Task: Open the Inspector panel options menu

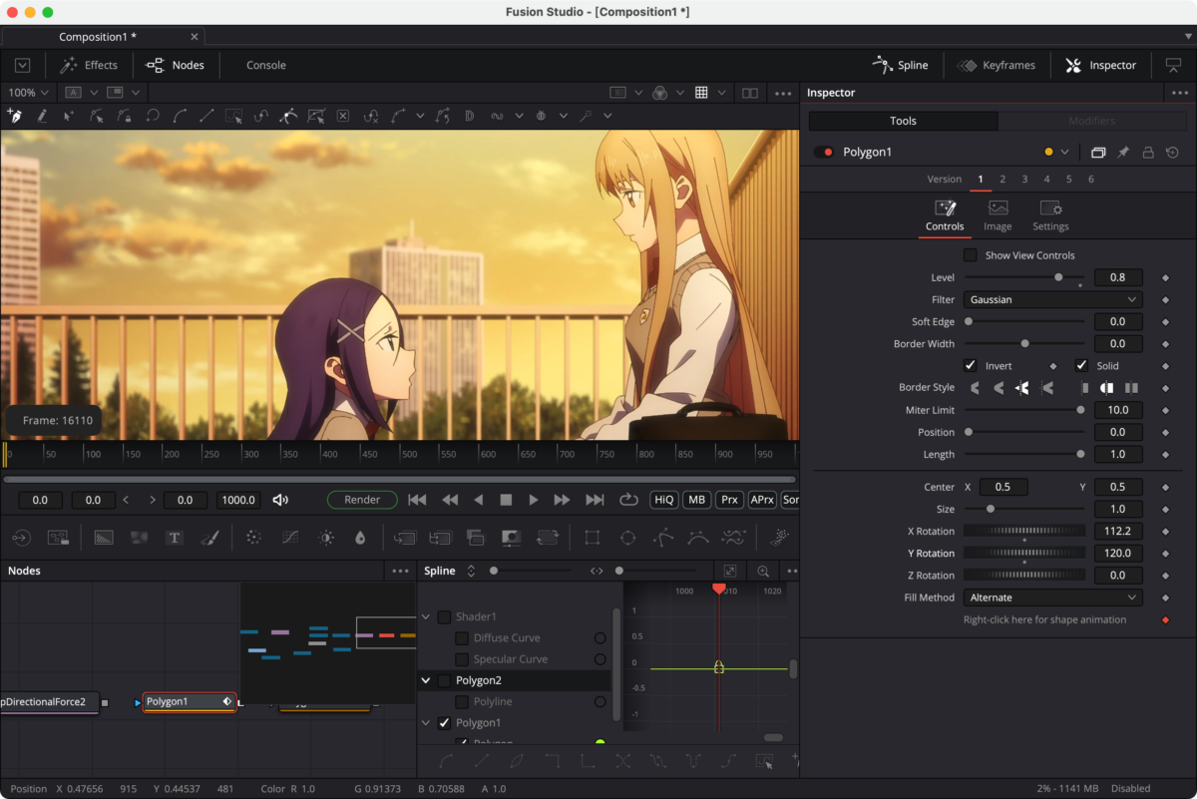Action: point(1180,93)
